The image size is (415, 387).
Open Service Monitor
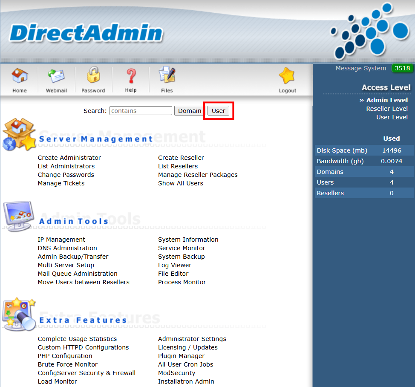(182, 248)
